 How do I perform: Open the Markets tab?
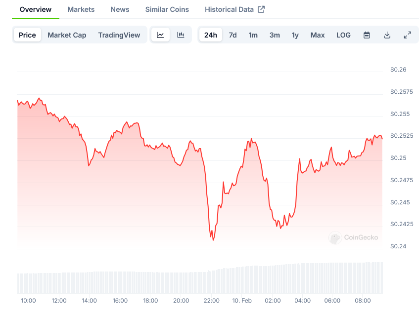81,9
